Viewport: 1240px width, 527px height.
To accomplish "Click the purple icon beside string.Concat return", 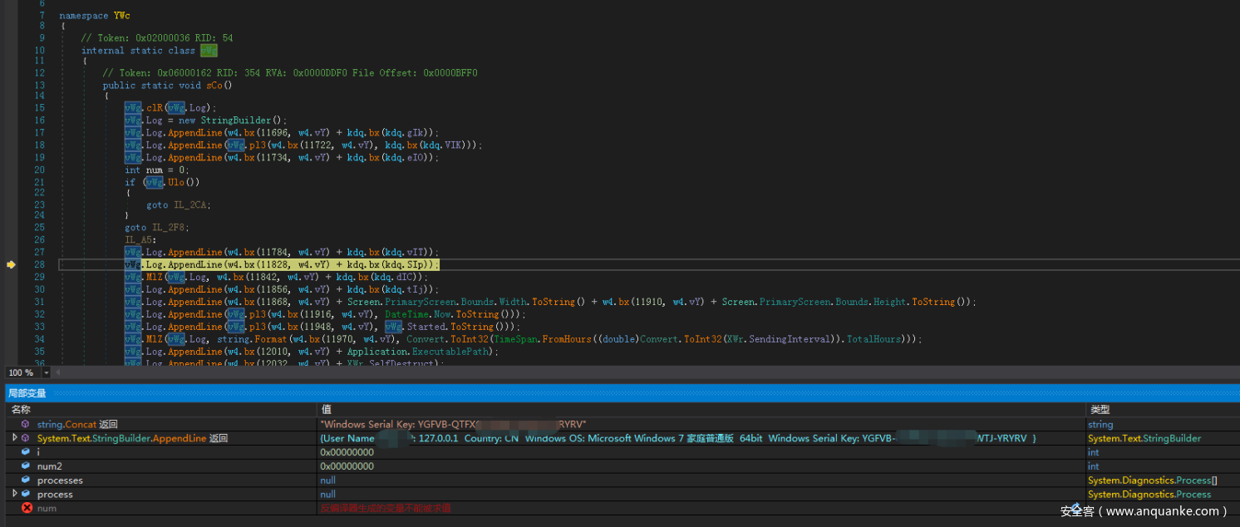I will click(27, 424).
